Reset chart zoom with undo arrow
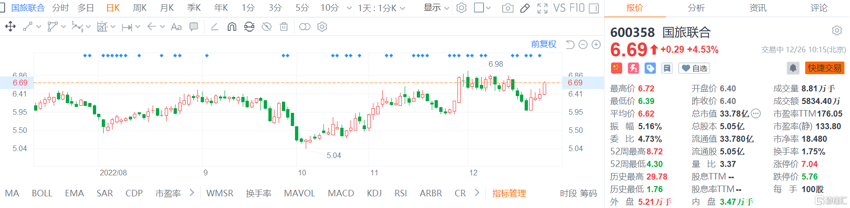 [570, 44]
